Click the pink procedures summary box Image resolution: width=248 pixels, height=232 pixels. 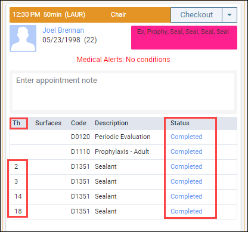[x=184, y=38]
